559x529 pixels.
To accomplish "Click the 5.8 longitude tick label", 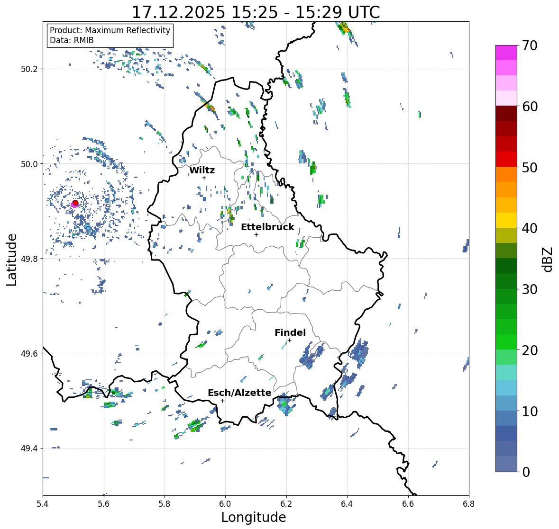I will pos(165,504).
